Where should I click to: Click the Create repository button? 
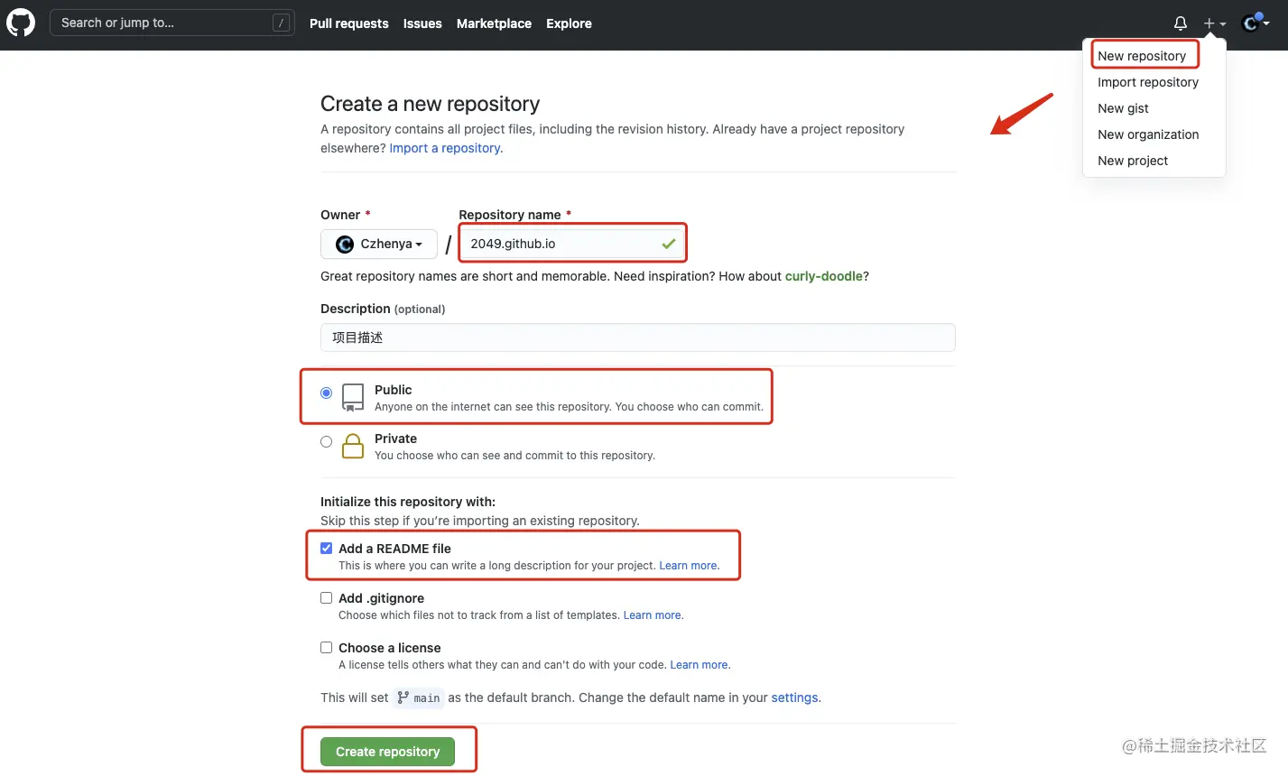pyautogui.click(x=387, y=752)
